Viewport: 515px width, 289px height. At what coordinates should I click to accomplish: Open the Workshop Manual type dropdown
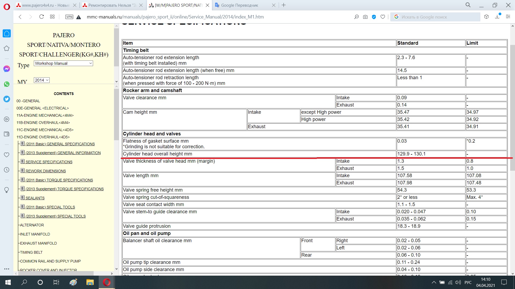tap(63, 63)
